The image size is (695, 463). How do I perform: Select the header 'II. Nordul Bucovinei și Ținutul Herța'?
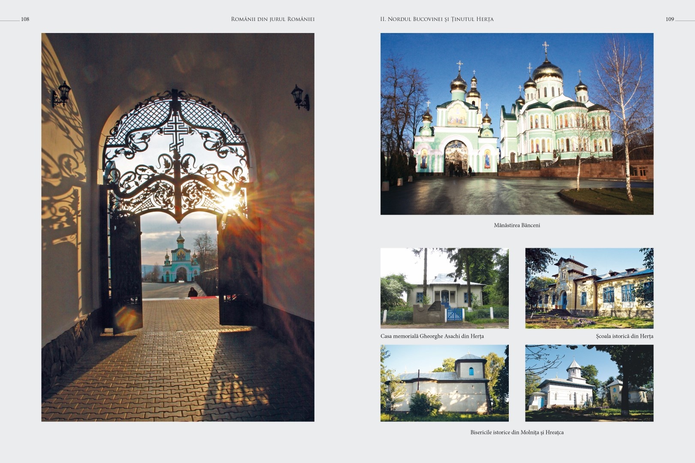click(437, 19)
